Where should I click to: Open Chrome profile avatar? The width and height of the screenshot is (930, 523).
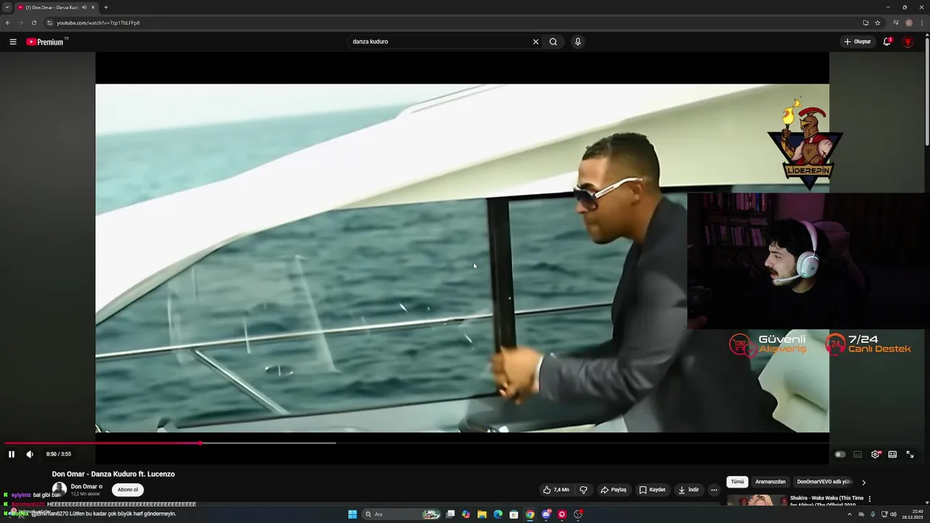point(909,23)
